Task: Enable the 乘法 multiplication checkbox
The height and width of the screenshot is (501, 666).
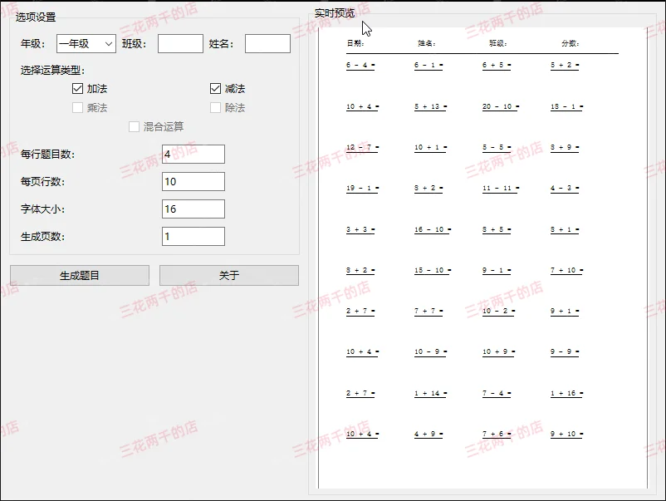Action: tap(77, 106)
